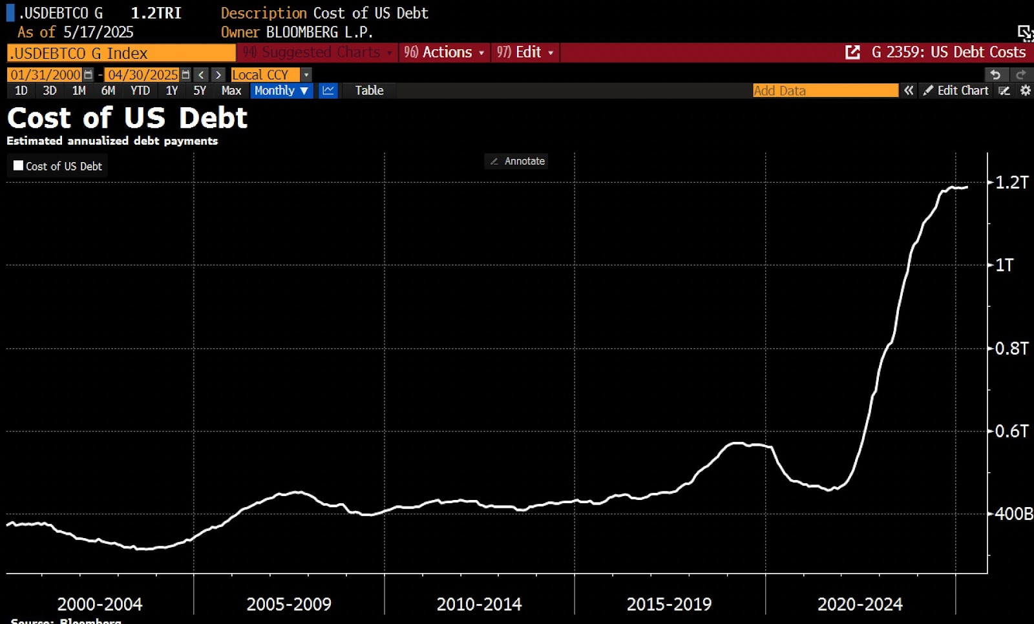1034x624 pixels.
Task: Switch to line chart view icon
Action: (x=328, y=90)
